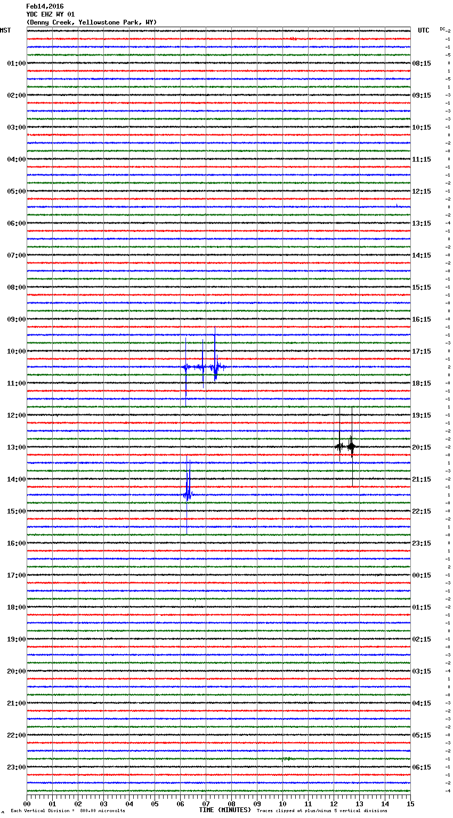Image resolution: width=453 pixels, height=818 pixels.
Task: Click the traces clipped footnote text
Action: click(322, 811)
